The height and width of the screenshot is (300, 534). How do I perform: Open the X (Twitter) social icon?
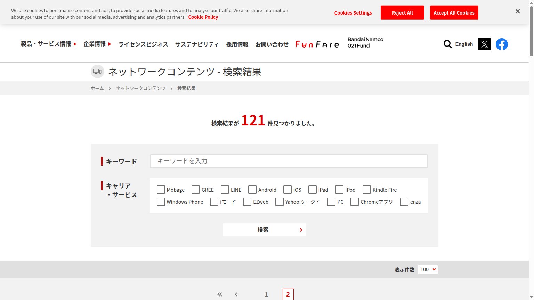tap(484, 44)
